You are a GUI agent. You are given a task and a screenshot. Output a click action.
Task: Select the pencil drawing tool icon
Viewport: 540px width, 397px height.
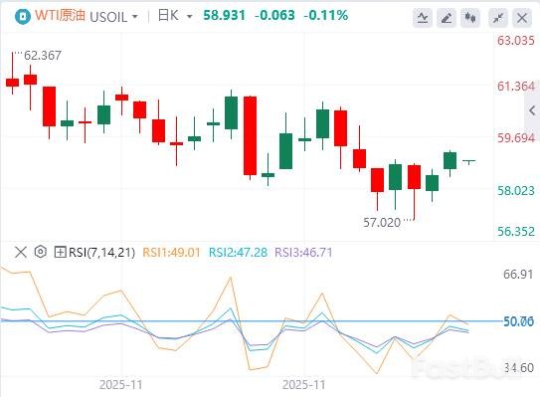(447, 18)
